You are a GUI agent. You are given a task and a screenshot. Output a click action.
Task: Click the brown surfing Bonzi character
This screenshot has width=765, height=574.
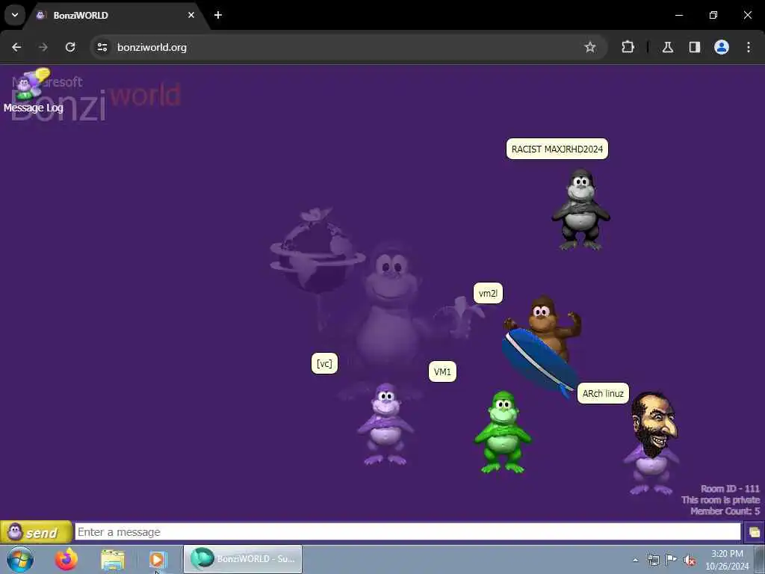click(542, 345)
